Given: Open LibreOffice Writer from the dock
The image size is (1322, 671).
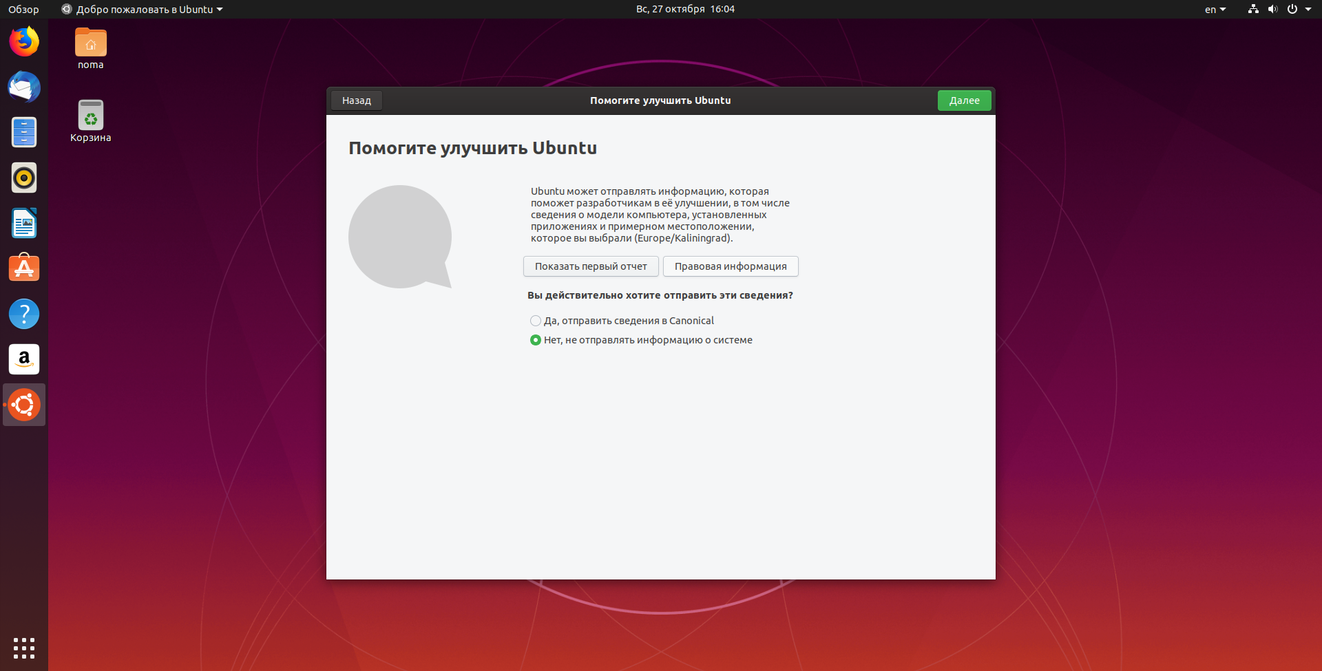Looking at the screenshot, I should pos(24,224).
